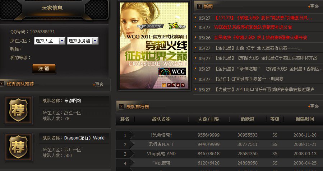Select banner slide 5 indicator
323x171 pixels.
point(183,85)
